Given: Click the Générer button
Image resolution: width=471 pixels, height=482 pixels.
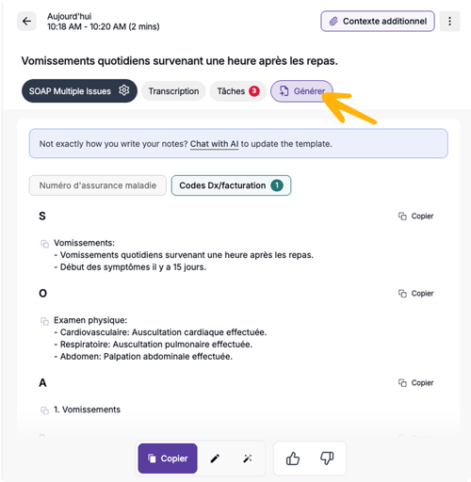Looking at the screenshot, I should pyautogui.click(x=301, y=91).
